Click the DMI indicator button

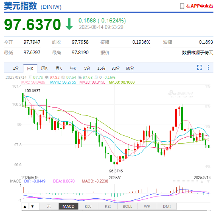point(167,206)
